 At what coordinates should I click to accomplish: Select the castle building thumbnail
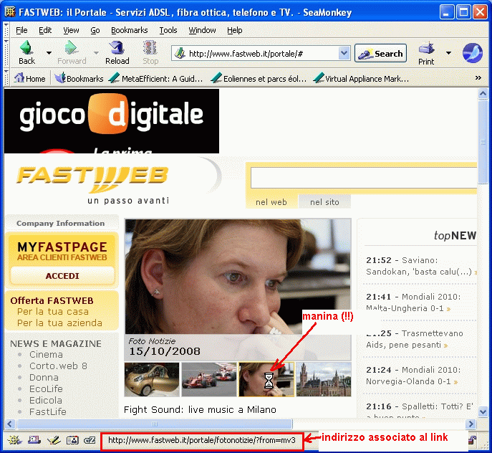324,379
